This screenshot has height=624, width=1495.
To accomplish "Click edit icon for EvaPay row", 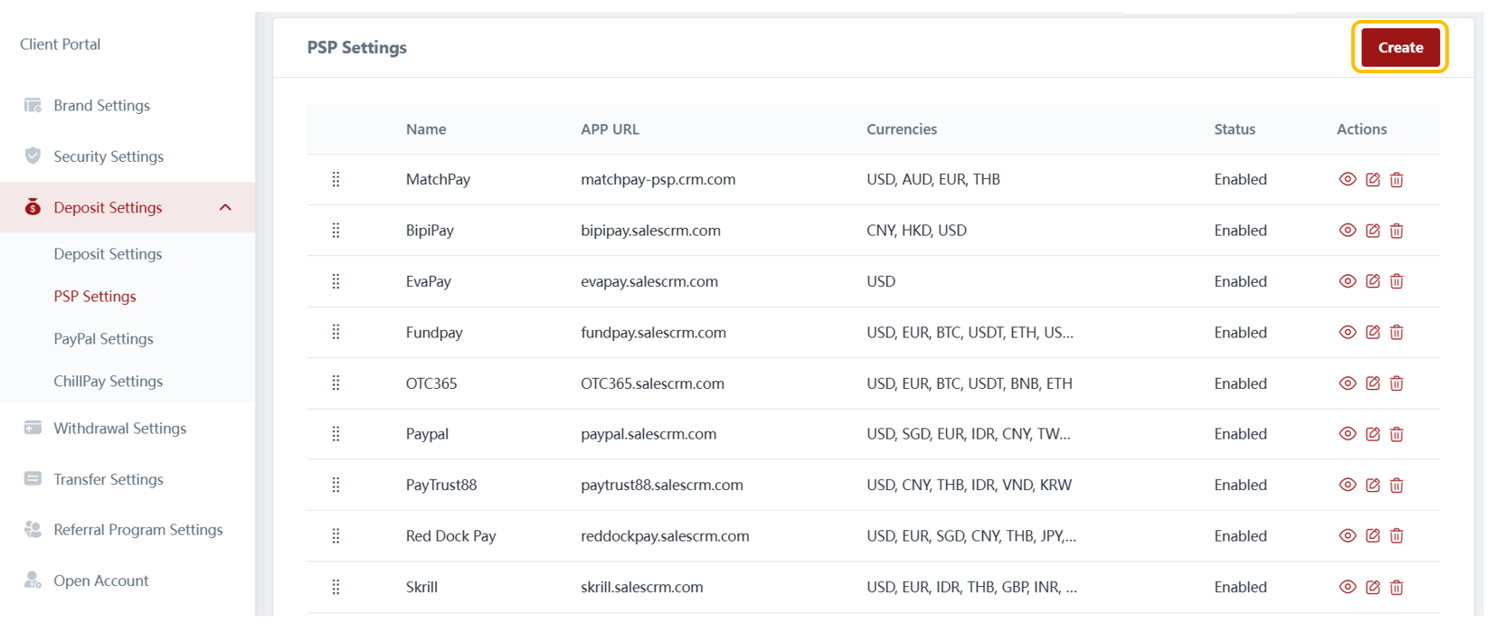I will click(1372, 281).
